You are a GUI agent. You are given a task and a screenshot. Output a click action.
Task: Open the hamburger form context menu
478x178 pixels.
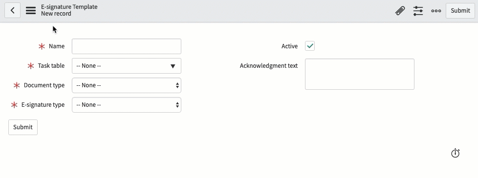[x=31, y=11]
